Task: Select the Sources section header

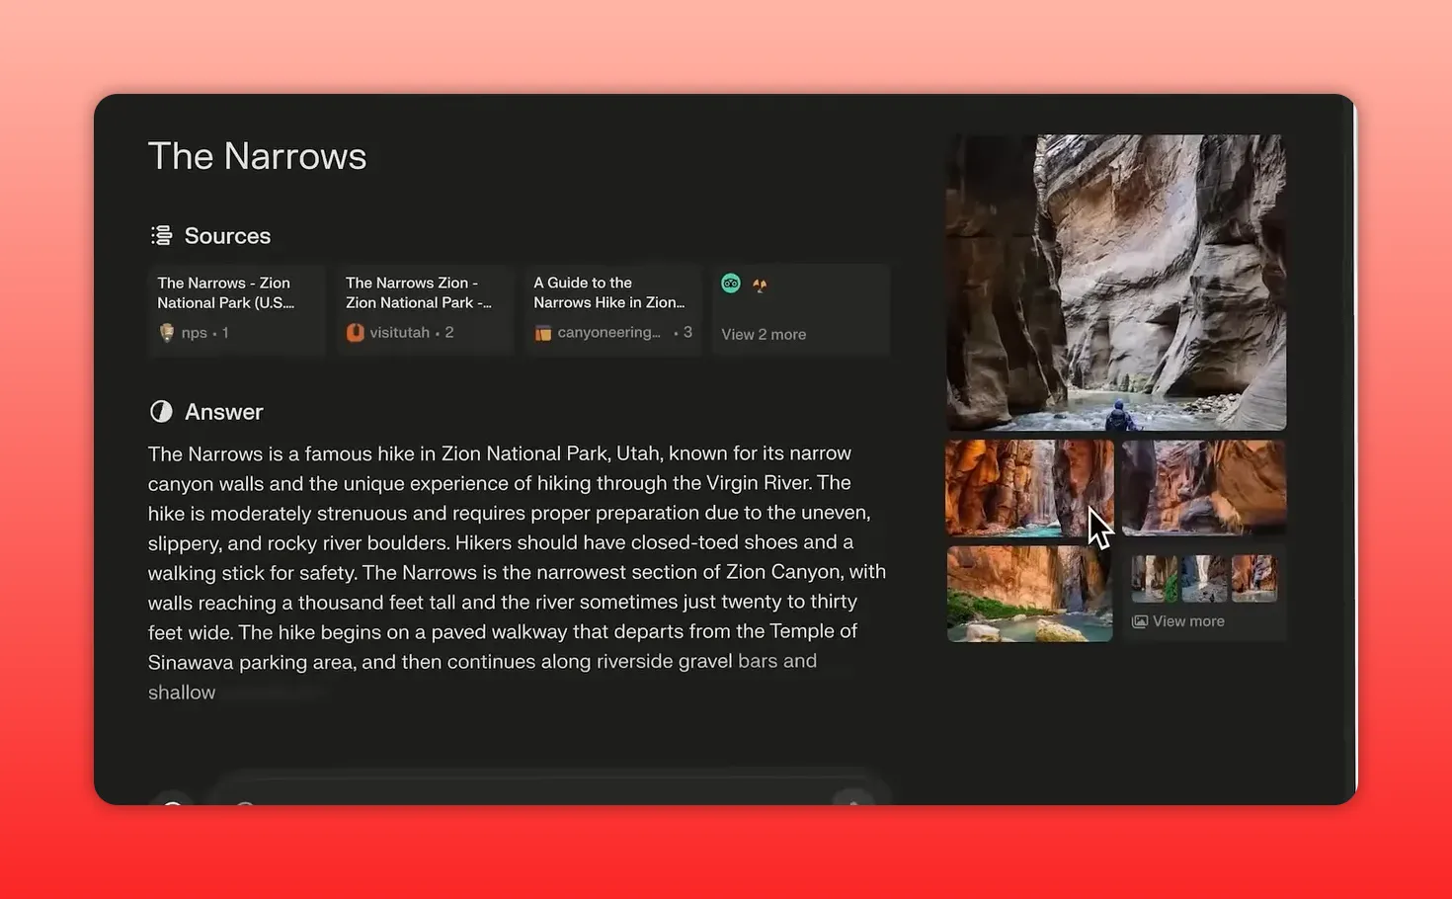Action: click(x=227, y=235)
